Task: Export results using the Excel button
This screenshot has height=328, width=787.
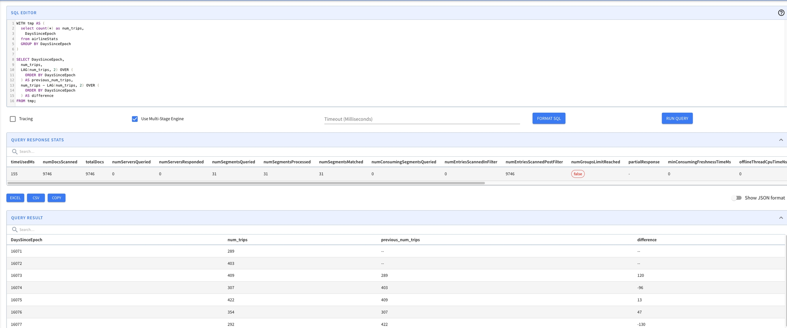Action: 15,198
